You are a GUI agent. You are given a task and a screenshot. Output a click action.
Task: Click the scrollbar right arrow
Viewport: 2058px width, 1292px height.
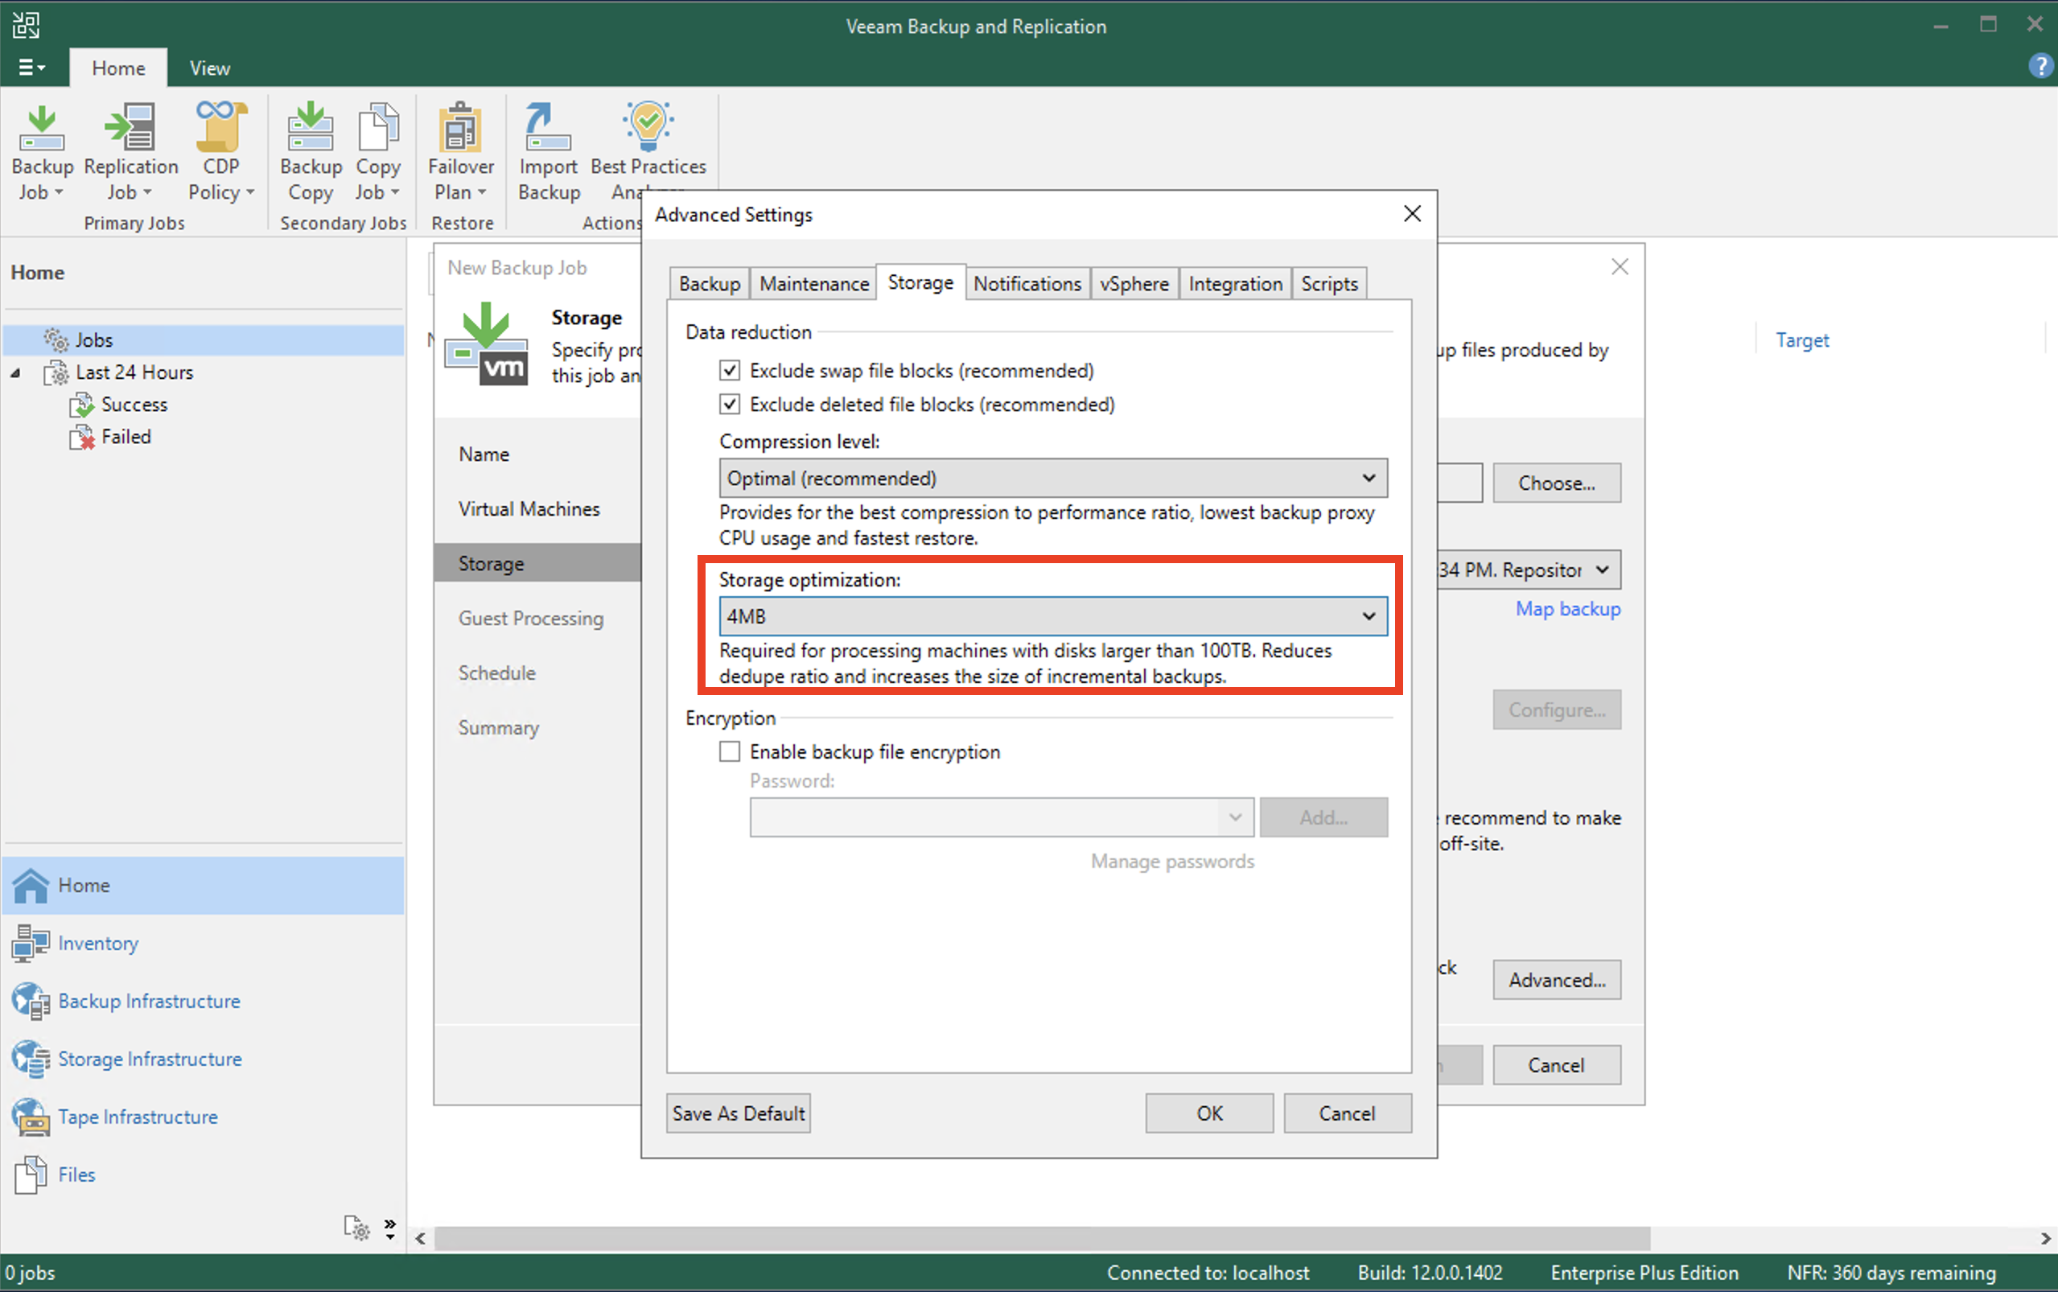click(x=2047, y=1238)
